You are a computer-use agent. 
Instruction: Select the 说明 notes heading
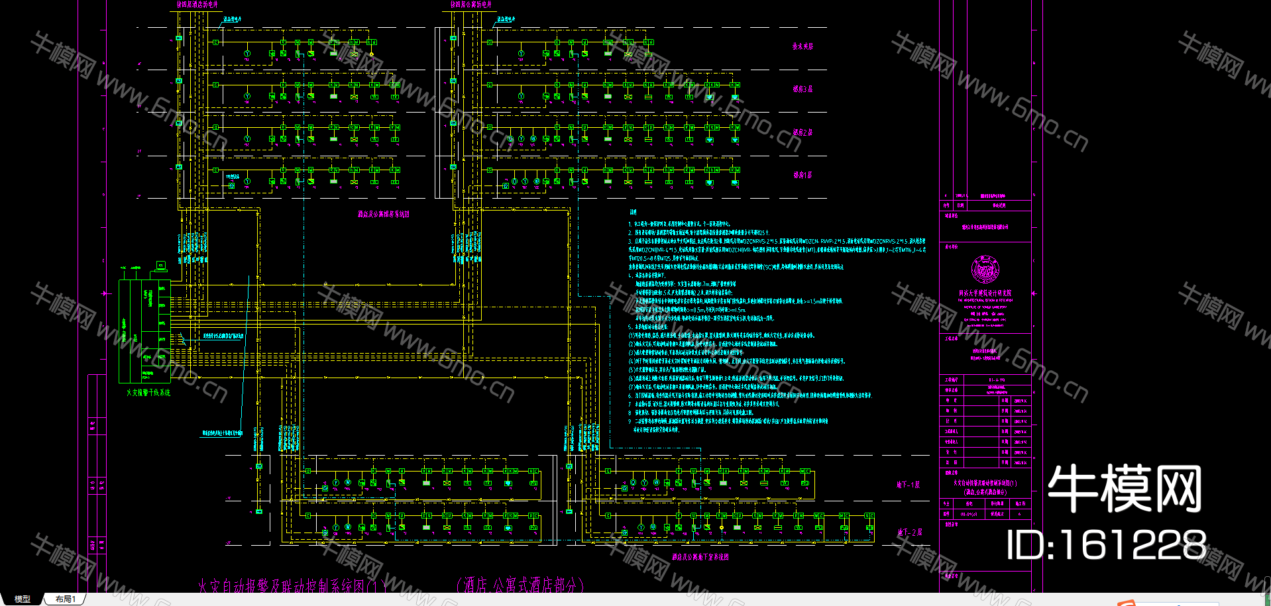633,212
